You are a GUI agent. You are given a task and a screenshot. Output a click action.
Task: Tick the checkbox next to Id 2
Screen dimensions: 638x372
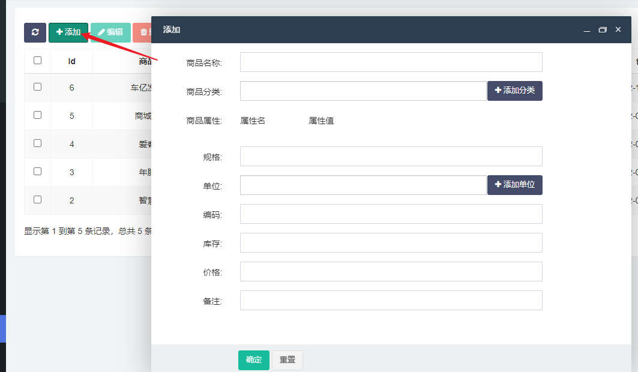[x=38, y=200]
